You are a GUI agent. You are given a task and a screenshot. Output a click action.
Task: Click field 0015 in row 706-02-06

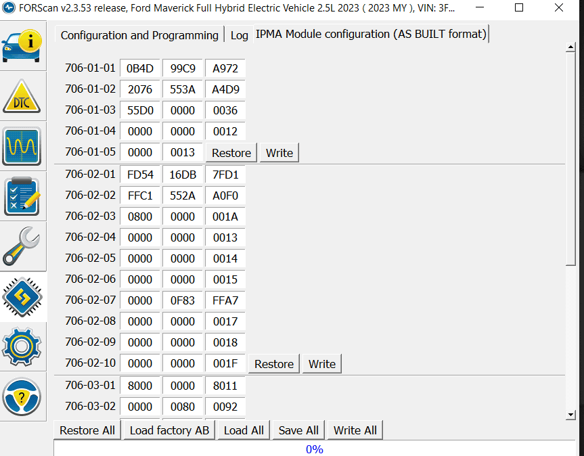[x=225, y=279]
